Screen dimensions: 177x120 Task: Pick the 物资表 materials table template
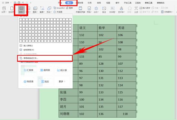pos(28,81)
